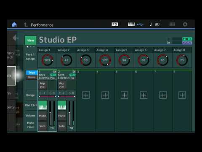Select the Assign 3 knob

pyautogui.click(x=86, y=60)
